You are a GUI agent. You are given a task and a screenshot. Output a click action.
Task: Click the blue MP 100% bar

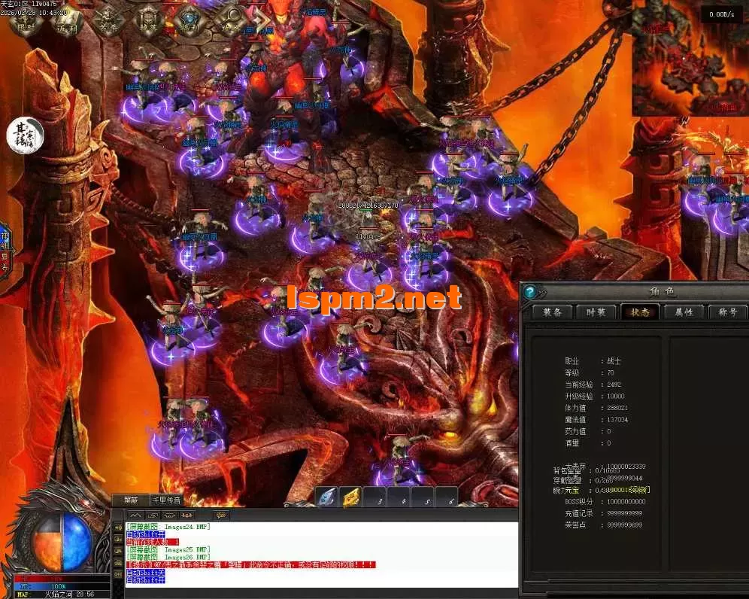click(62, 585)
